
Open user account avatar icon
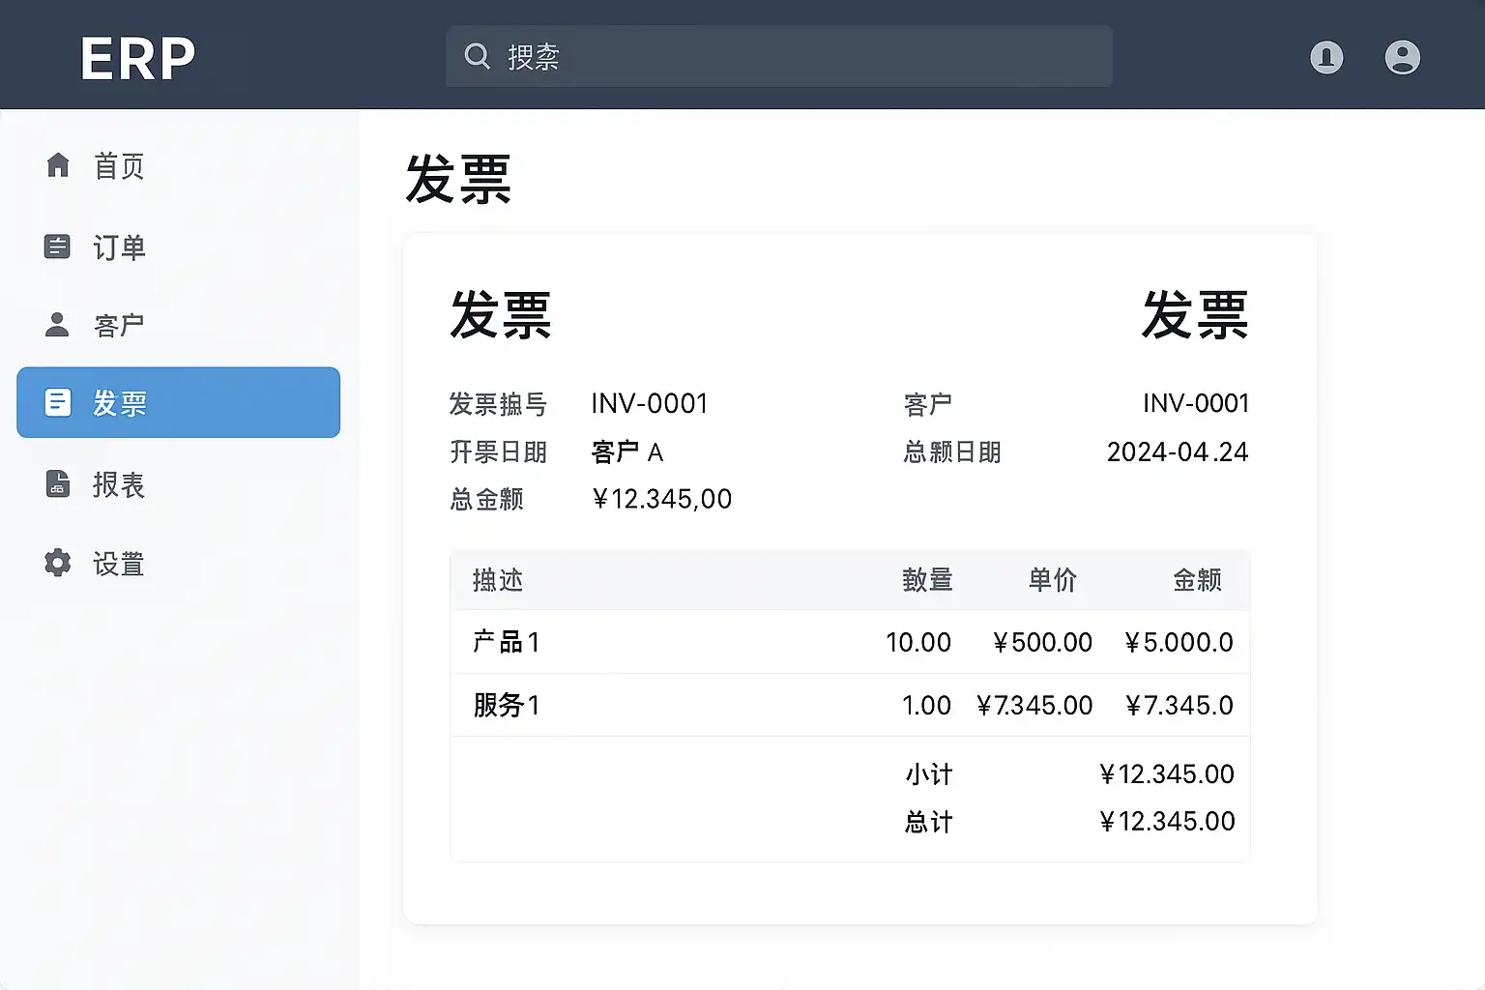click(1402, 57)
